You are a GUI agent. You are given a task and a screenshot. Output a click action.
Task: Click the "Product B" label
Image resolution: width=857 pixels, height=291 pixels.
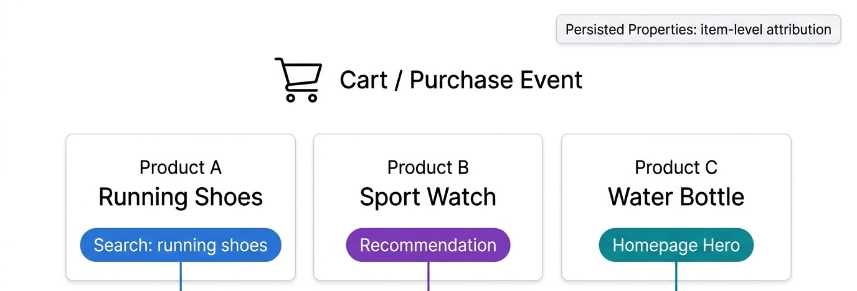click(428, 167)
